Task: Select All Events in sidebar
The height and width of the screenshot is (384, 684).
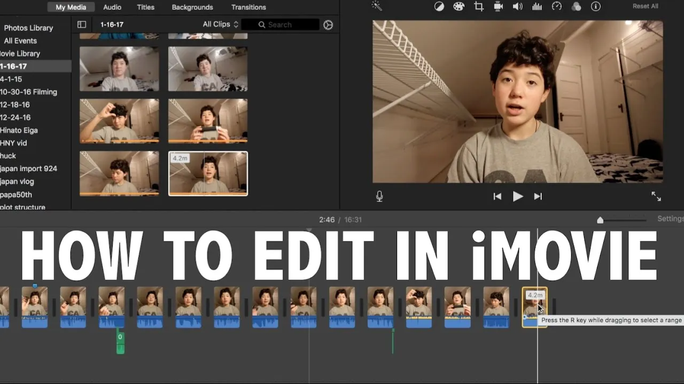Action: coord(20,41)
